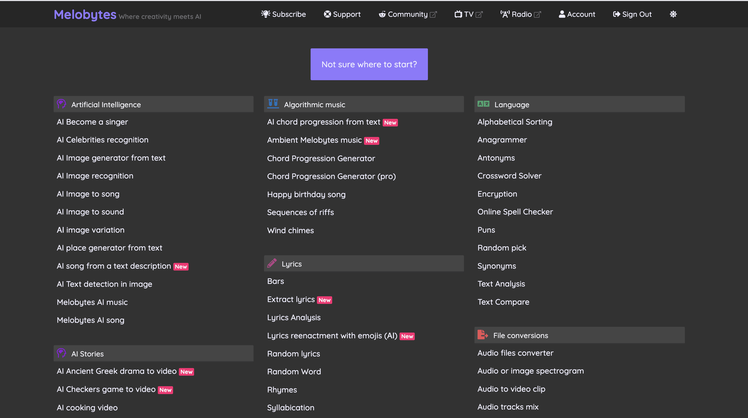748x418 pixels.
Task: Click external link icon next to TV
Action: coord(479,14)
